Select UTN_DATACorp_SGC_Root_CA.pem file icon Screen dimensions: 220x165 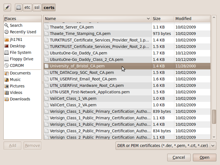tap(47, 72)
